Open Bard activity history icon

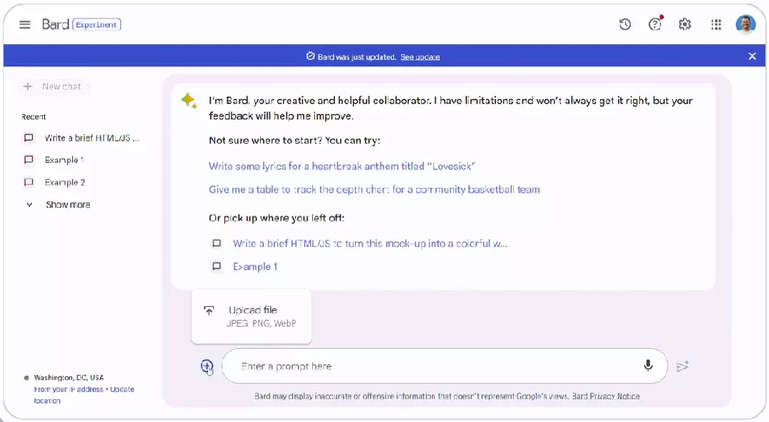625,24
